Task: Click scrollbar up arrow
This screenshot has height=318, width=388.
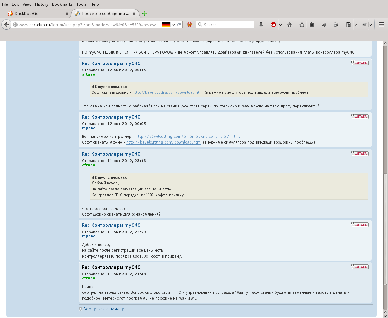Action: pos(385,44)
